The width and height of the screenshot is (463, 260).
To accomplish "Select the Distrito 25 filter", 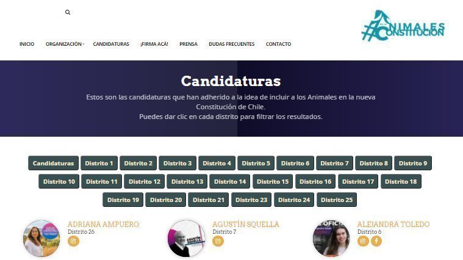I will pyautogui.click(x=337, y=200).
